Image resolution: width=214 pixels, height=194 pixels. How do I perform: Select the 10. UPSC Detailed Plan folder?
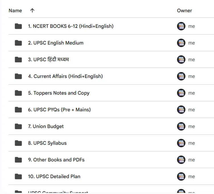point(54,176)
